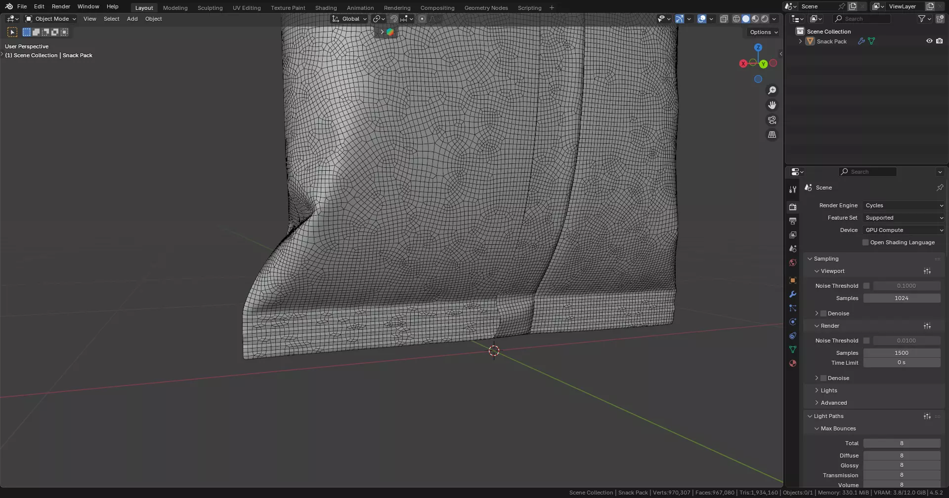
Task: Toggle camera view with the camera gizmo
Action: coord(772,120)
